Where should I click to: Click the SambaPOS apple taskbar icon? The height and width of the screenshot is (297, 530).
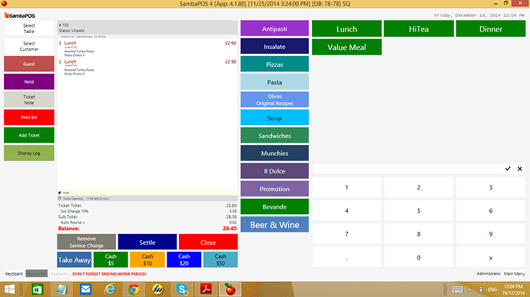point(230,289)
